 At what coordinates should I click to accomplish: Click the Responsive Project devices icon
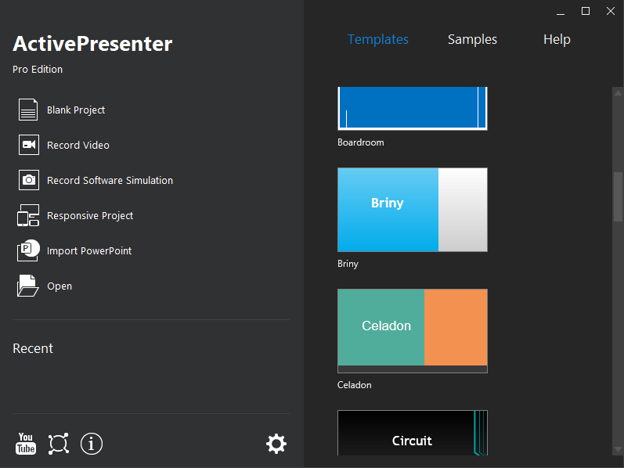coord(28,215)
